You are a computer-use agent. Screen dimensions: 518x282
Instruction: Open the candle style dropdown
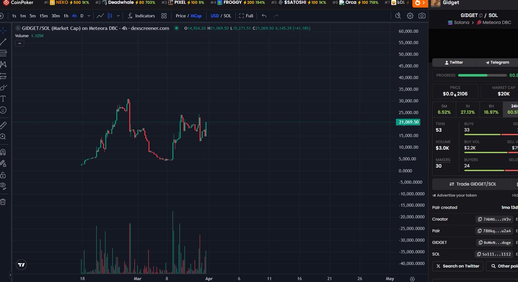pyautogui.click(x=117, y=16)
